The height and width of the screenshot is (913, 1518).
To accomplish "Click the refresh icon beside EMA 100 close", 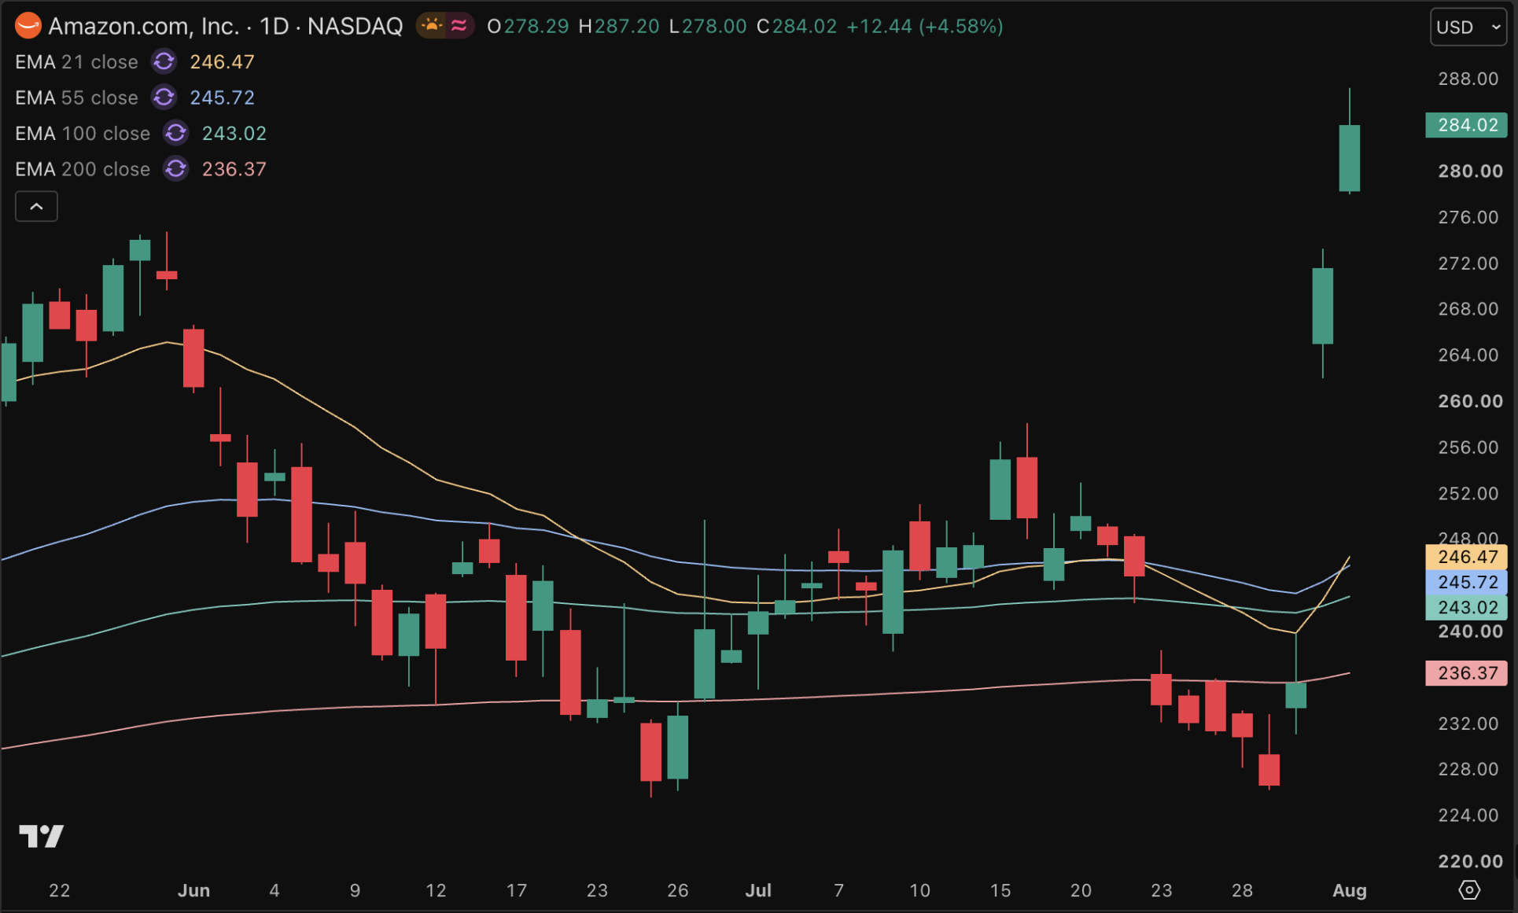I will pyautogui.click(x=176, y=133).
